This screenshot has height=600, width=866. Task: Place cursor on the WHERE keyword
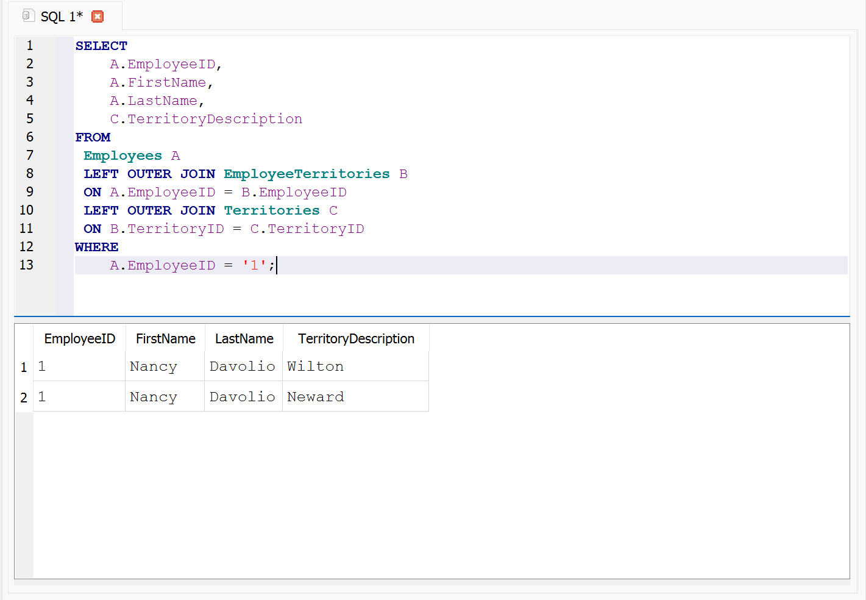pos(97,247)
